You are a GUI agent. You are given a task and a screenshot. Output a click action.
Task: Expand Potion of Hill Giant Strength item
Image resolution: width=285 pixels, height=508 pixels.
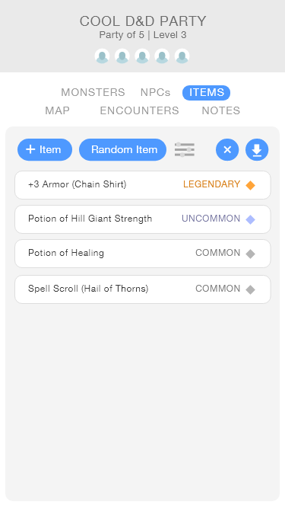click(143, 219)
